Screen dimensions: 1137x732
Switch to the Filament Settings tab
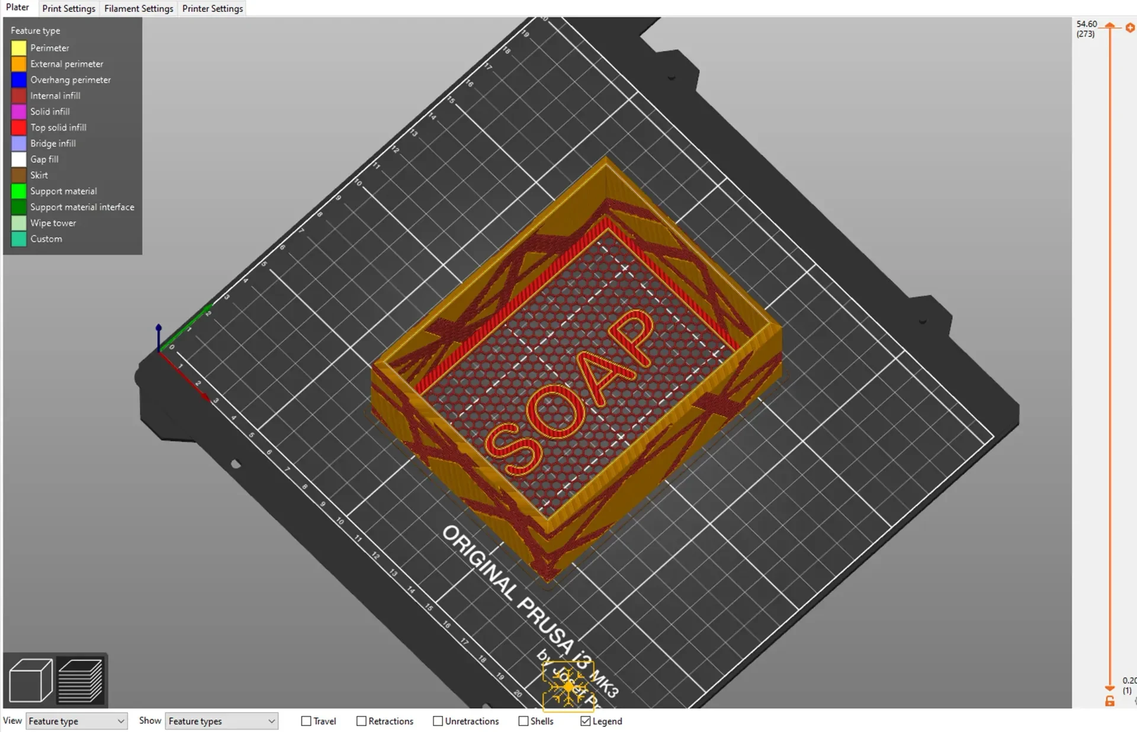(139, 8)
